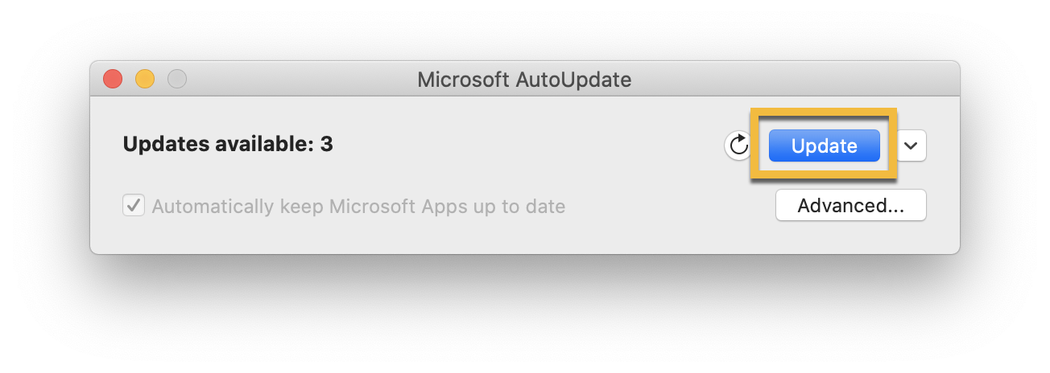Show update options via the down-arrow button
Image resolution: width=1050 pixels, height=373 pixels.
pos(912,146)
